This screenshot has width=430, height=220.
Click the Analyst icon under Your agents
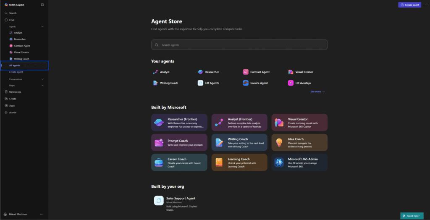[155, 72]
